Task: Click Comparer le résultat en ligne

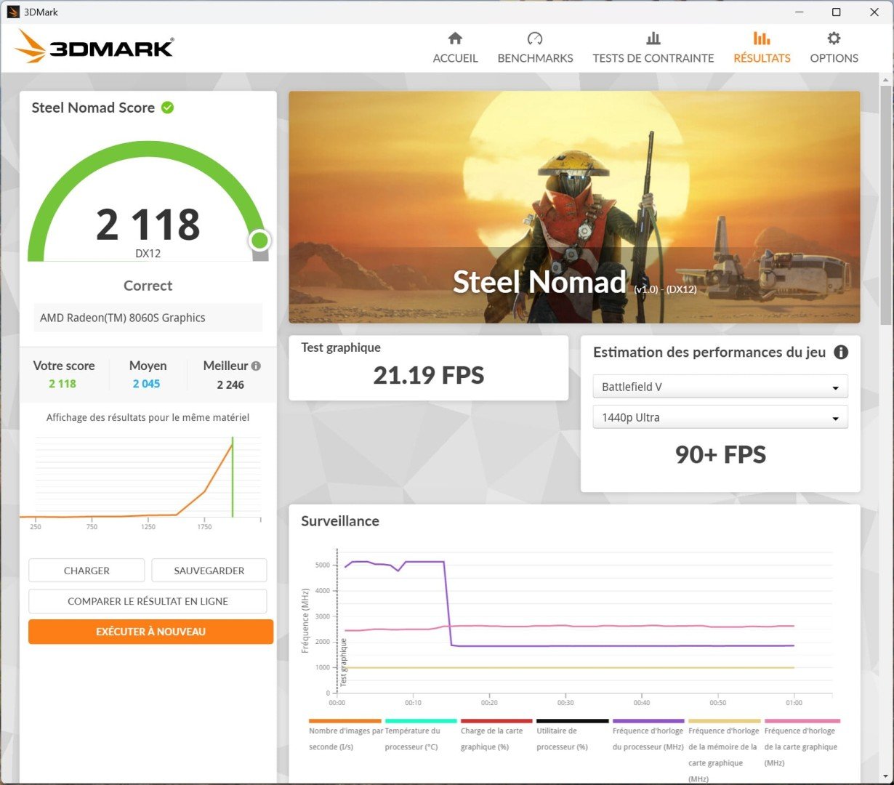Action: [x=148, y=601]
